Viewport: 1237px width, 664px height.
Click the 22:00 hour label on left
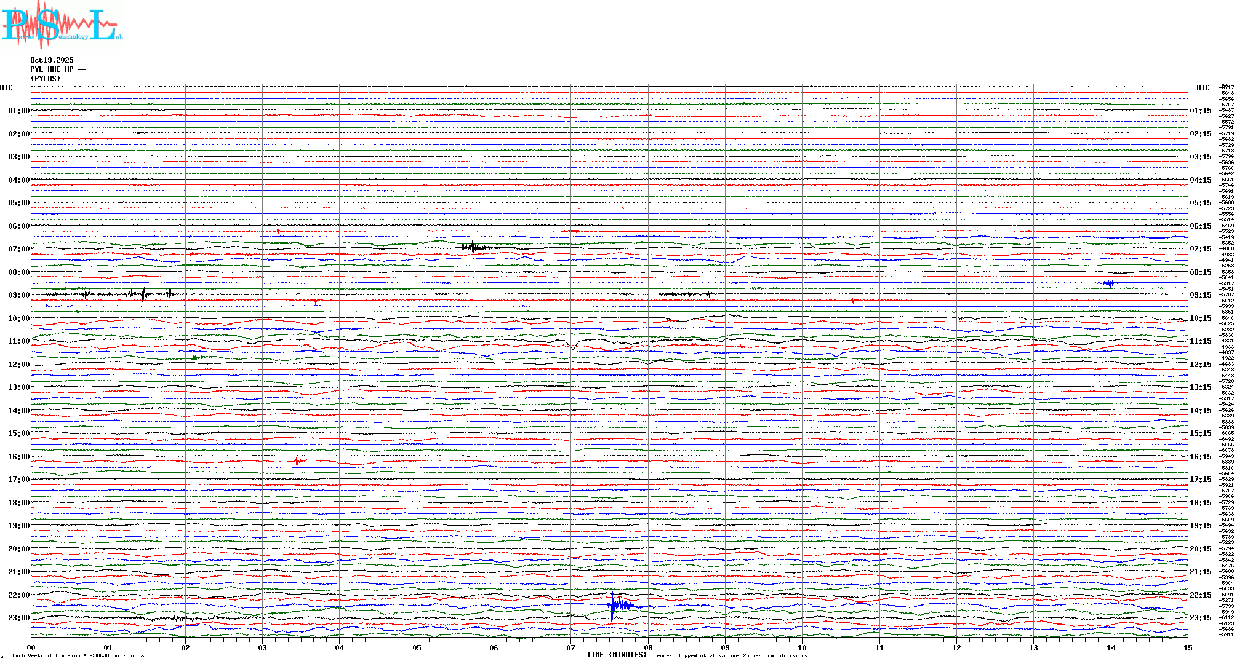coord(18,595)
